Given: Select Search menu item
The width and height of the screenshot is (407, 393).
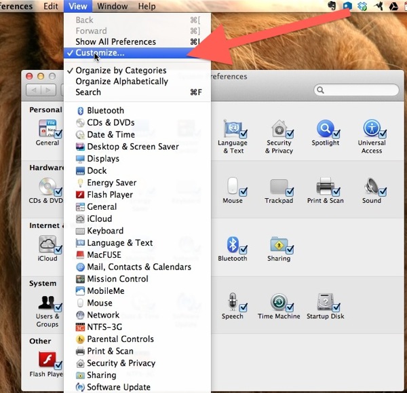Looking at the screenshot, I should pyautogui.click(x=137, y=92).
